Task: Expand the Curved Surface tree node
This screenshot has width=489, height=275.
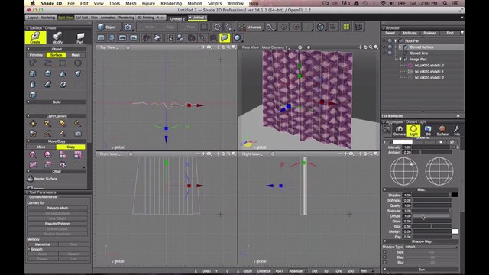Action: [x=400, y=47]
